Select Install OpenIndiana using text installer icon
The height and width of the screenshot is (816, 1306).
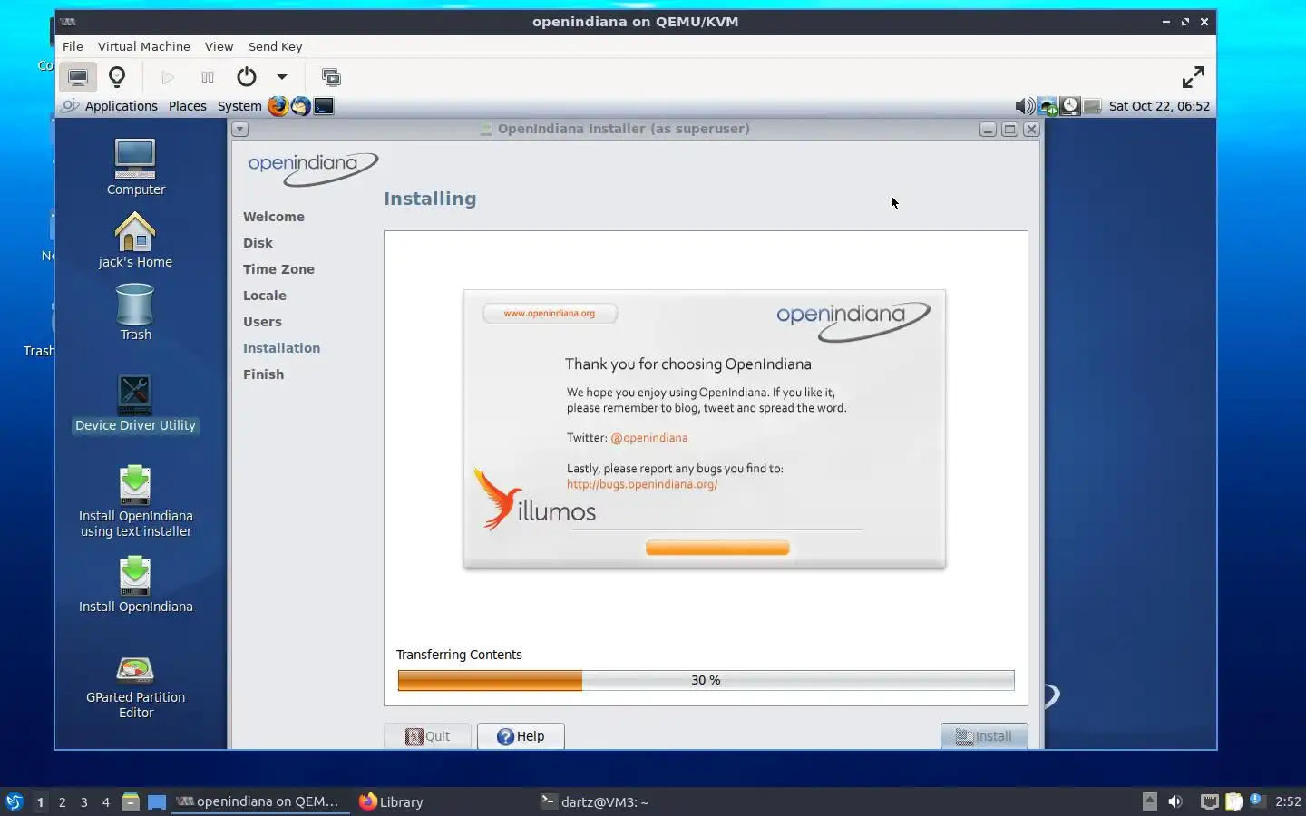point(135,501)
